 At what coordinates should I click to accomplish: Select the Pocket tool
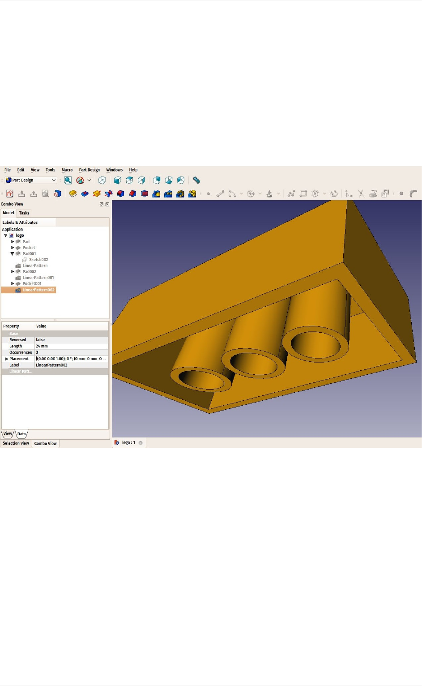(85, 193)
